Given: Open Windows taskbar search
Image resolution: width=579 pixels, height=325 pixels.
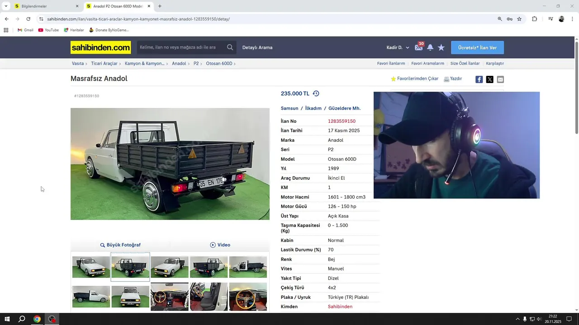Looking at the screenshot, I should click(22, 319).
